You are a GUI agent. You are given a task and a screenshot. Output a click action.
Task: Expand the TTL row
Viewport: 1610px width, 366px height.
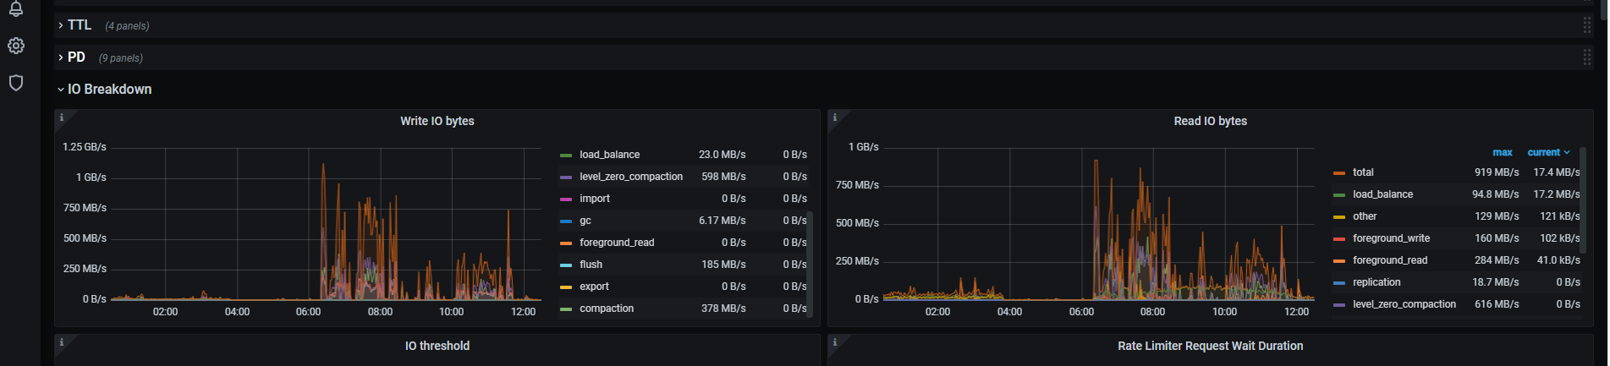coord(79,25)
